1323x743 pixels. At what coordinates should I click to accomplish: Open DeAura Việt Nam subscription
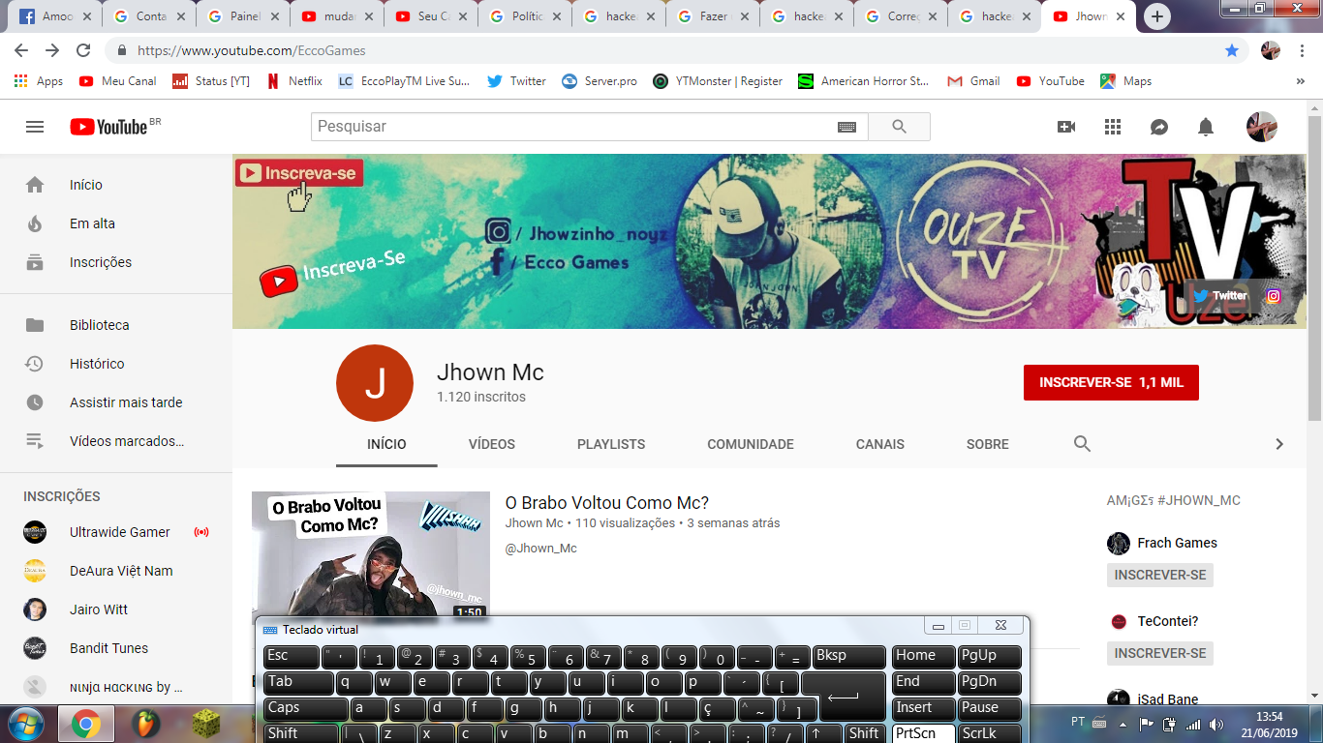point(116,571)
